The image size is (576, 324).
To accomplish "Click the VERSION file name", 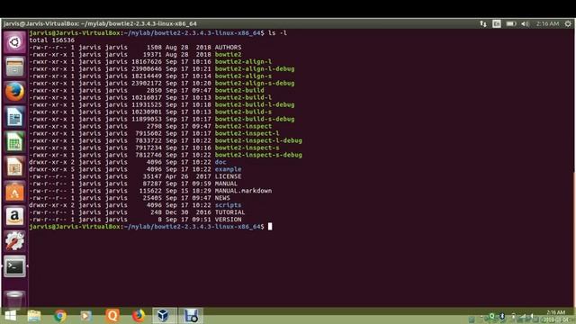I will click(228, 220).
